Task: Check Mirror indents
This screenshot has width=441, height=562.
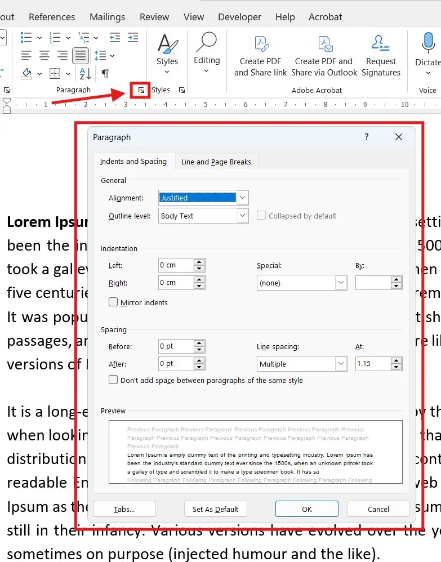Action: (113, 302)
